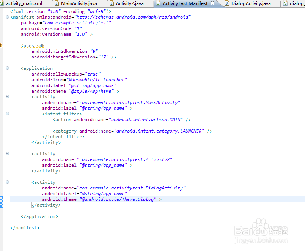Click the <uses-sdk tag text
Image resolution: width=305 pixels, height=251 pixels.
click(33, 46)
